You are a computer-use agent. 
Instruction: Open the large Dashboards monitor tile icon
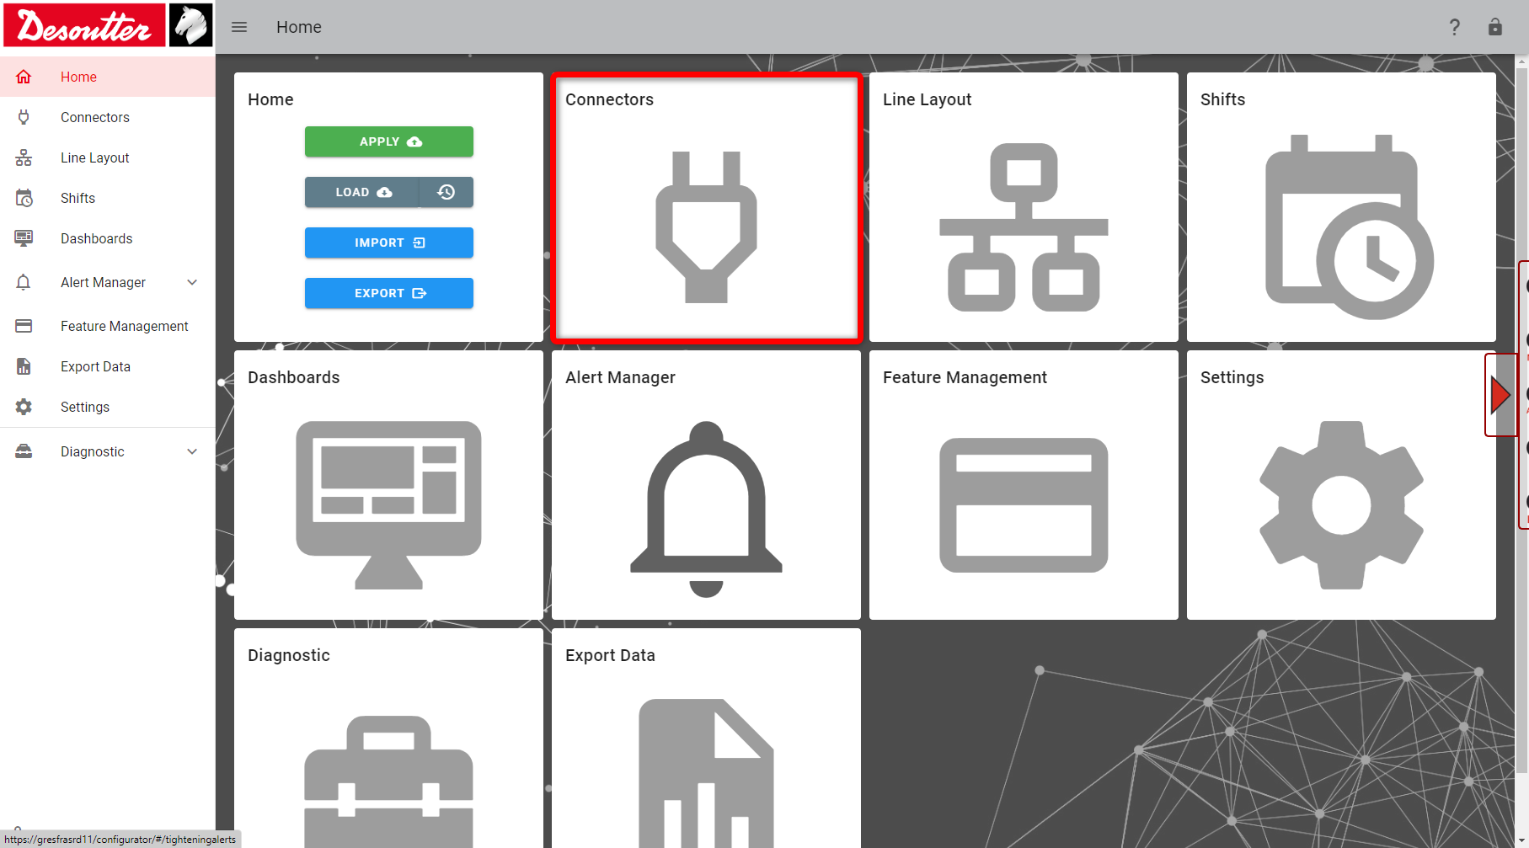click(x=388, y=505)
